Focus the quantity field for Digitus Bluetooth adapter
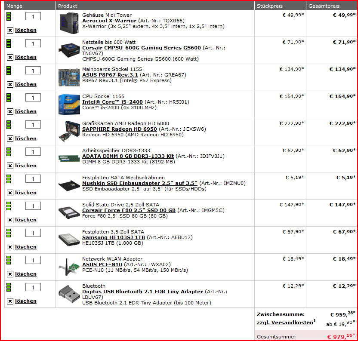This screenshot has height=341, width=358. point(33,287)
